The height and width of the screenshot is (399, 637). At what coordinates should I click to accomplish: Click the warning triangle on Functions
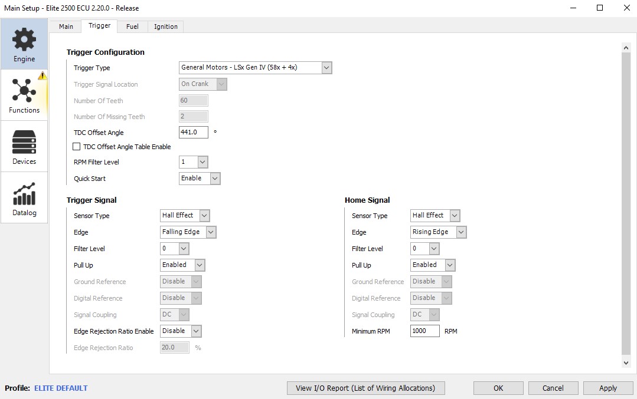43,76
